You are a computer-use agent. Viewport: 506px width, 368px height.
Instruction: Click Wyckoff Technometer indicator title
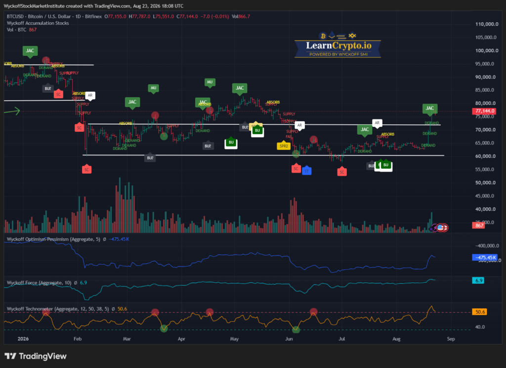pyautogui.click(x=58, y=309)
